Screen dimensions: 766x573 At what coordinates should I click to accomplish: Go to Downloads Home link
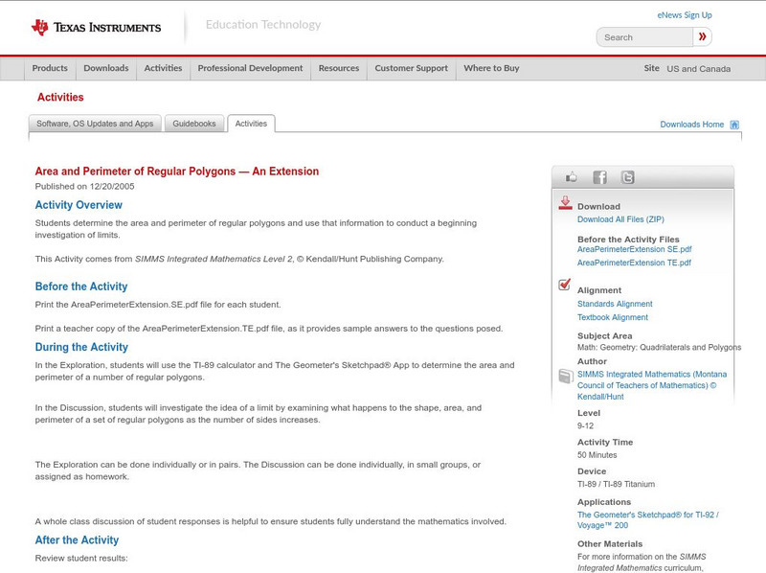coord(691,125)
